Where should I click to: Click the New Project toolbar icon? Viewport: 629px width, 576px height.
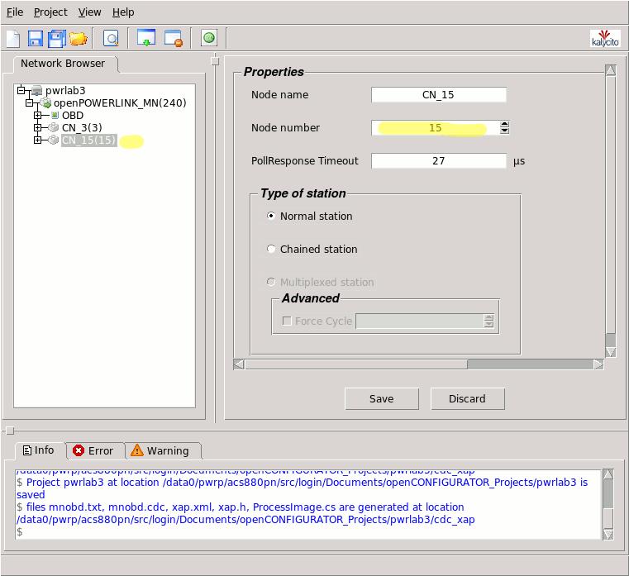pyautogui.click(x=13, y=39)
